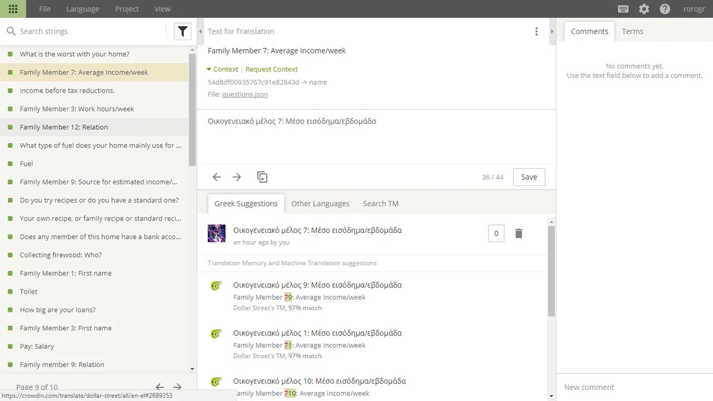
Task: Click the suggestions panel scrollbar thumb
Action: coord(552,270)
